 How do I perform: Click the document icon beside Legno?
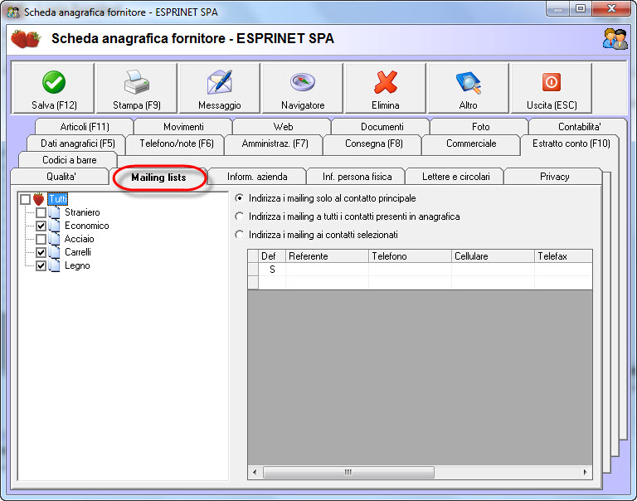(55, 265)
